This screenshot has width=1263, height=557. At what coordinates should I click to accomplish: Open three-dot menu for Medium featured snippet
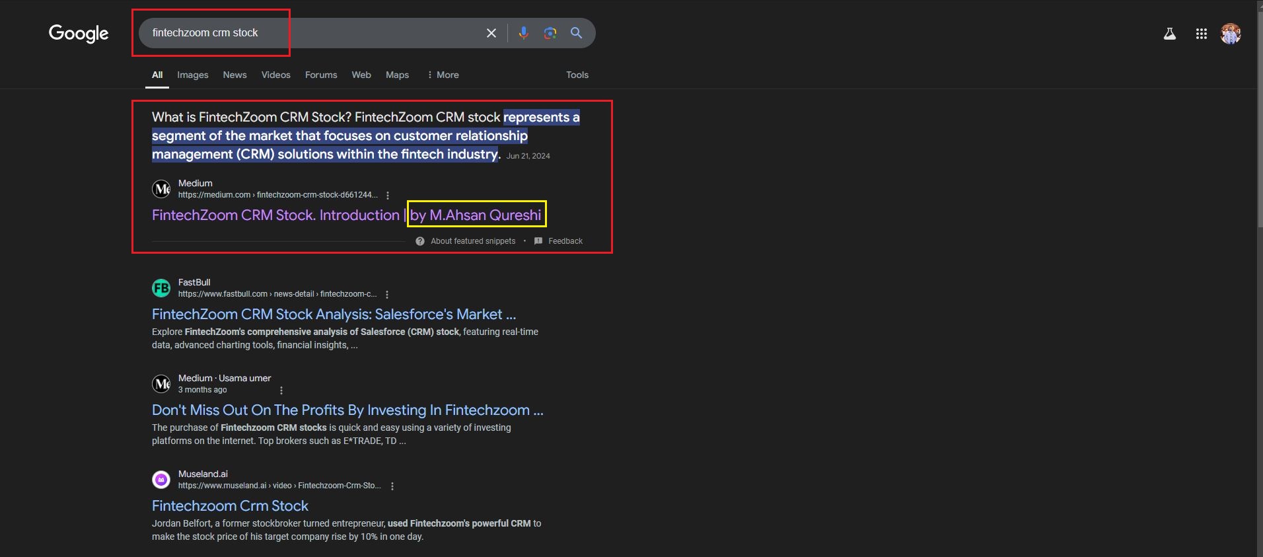pyautogui.click(x=388, y=196)
